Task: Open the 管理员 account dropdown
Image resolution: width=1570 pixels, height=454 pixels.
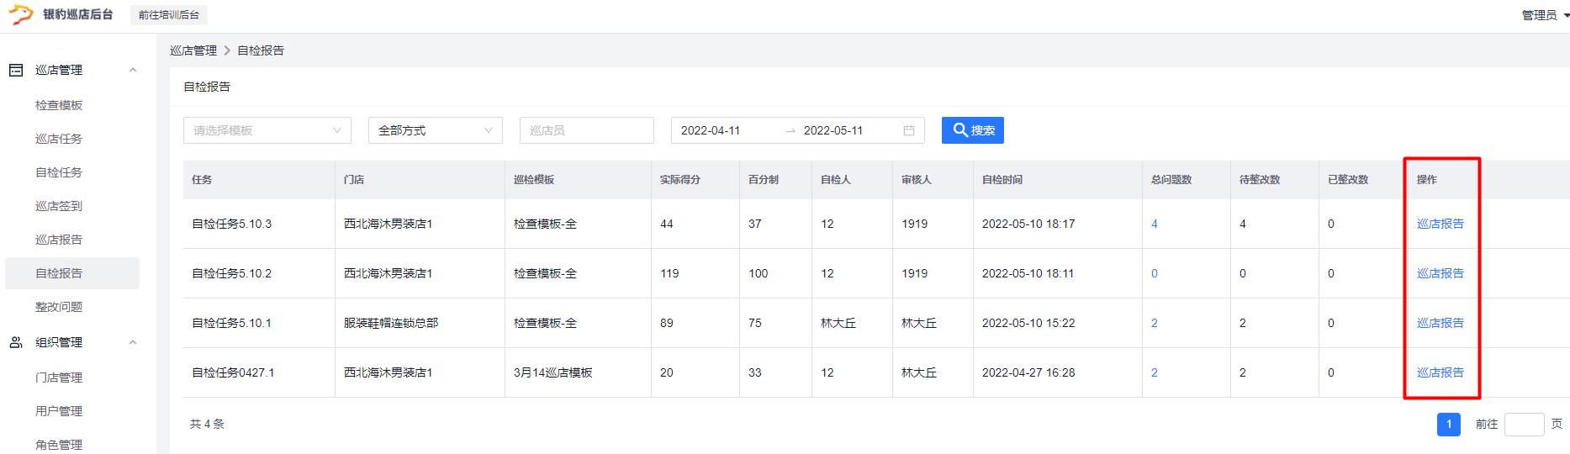Action: 1544,15
